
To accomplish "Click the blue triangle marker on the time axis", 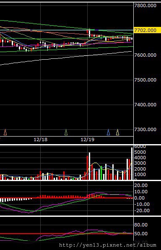I will click(108, 132).
